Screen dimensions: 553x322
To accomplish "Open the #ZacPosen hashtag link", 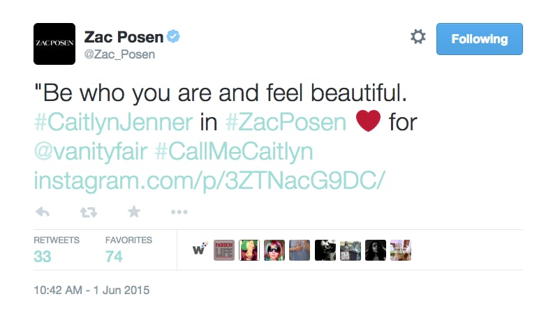I will point(286,122).
